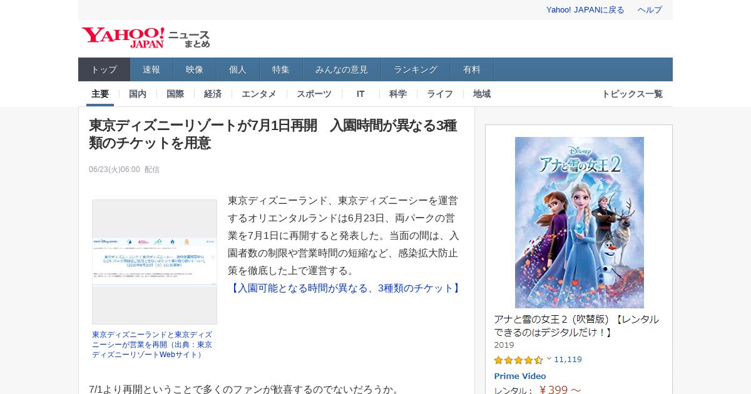
Task: Click the Yahoo! JAPAN logo
Action: (123, 38)
